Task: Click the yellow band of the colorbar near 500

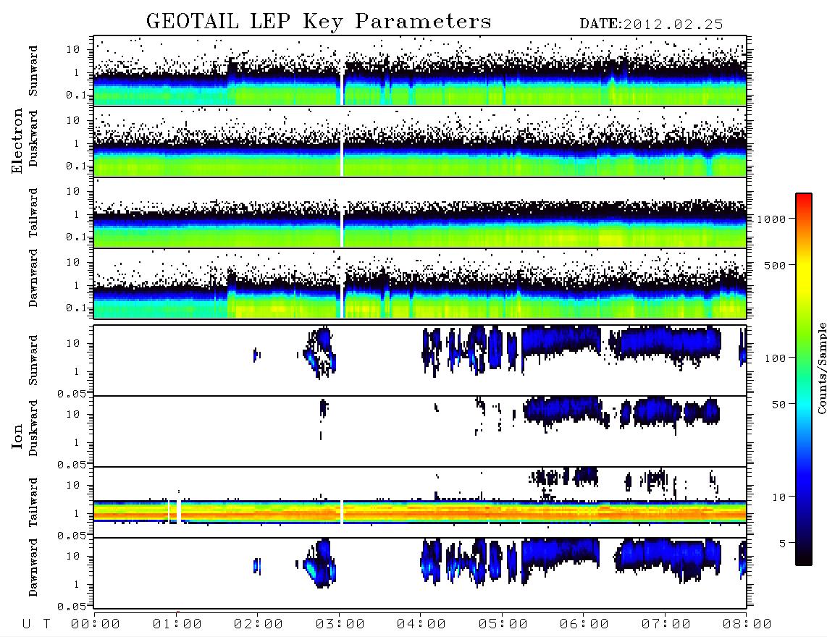Action: (804, 265)
